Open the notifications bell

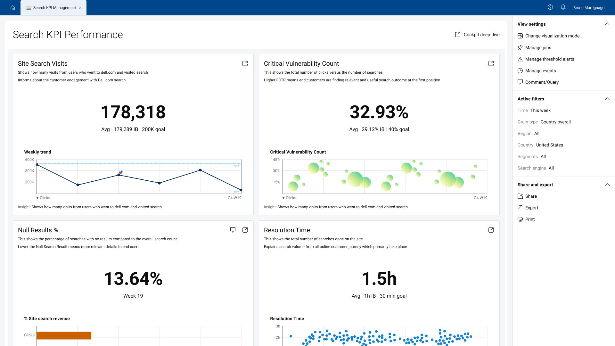click(x=563, y=7)
